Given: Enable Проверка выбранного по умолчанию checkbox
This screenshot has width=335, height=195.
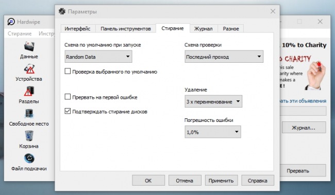Looking at the screenshot, I should (68, 71).
